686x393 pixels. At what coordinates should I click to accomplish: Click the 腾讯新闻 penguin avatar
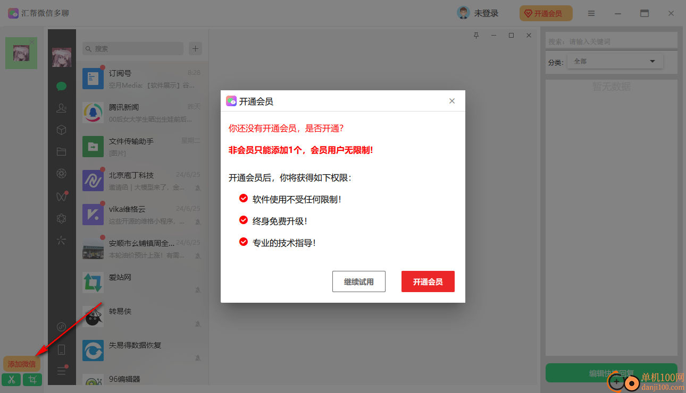pyautogui.click(x=93, y=113)
